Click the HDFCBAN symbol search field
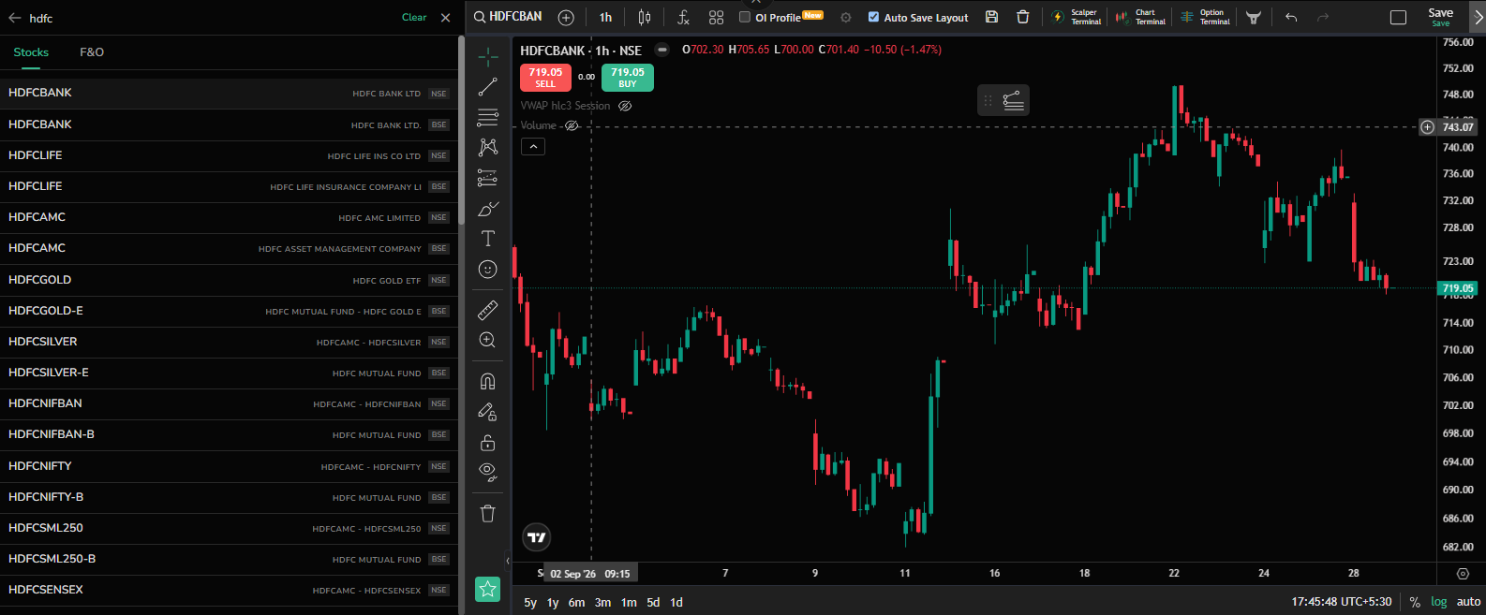Screen dimensions: 1486x615 point(508,17)
